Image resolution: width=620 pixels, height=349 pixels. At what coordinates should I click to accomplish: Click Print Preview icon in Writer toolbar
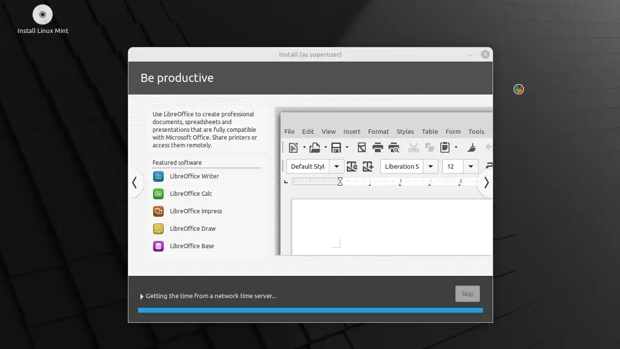pyautogui.click(x=394, y=147)
